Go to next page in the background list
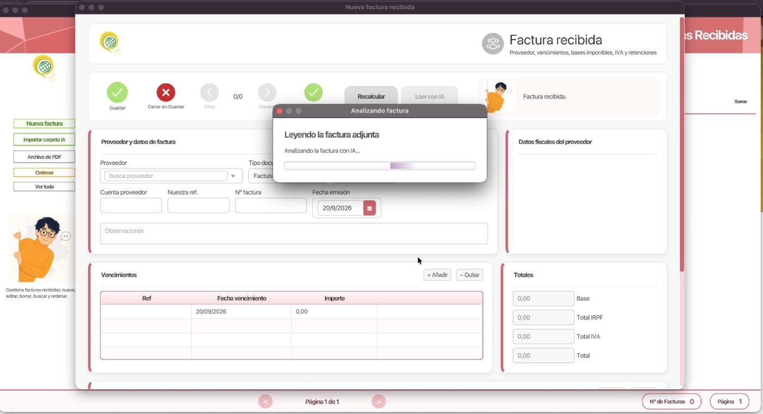This screenshot has height=414, width=763. pyautogui.click(x=379, y=402)
